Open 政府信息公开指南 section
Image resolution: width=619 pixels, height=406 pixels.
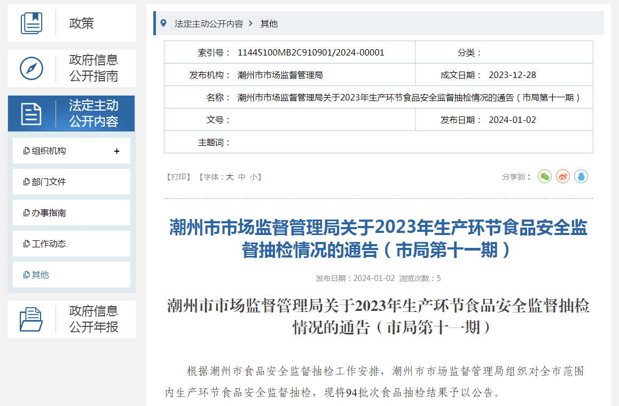[x=72, y=68]
